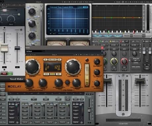
Task: Click the second round knob on the tone control plugin
Action: tap(32, 24)
